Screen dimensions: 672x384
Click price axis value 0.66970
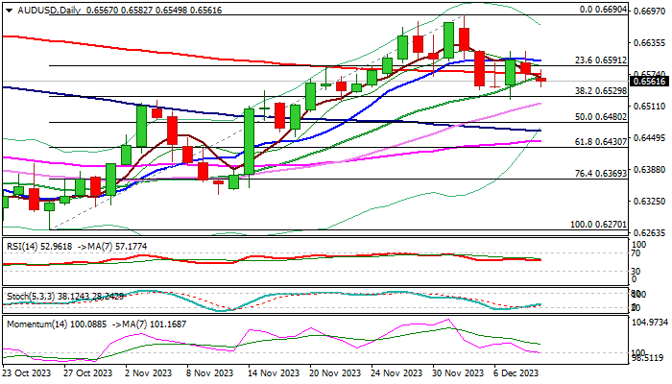pos(649,12)
